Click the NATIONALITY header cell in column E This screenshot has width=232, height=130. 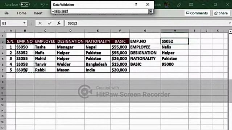(x=98, y=41)
